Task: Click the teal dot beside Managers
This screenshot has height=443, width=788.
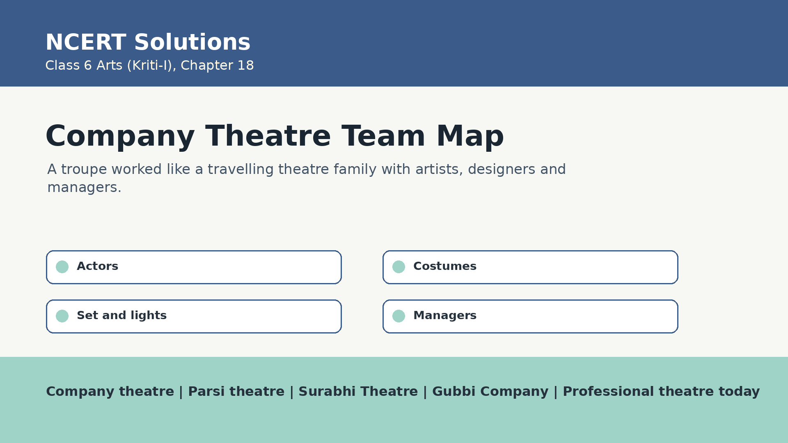Action: (x=399, y=316)
